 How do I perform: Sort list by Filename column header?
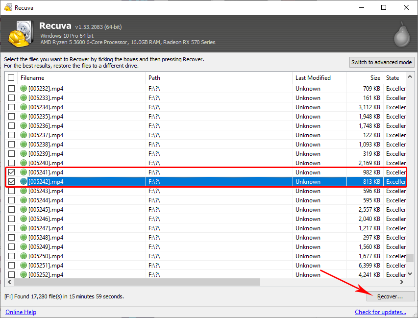pyautogui.click(x=81, y=78)
